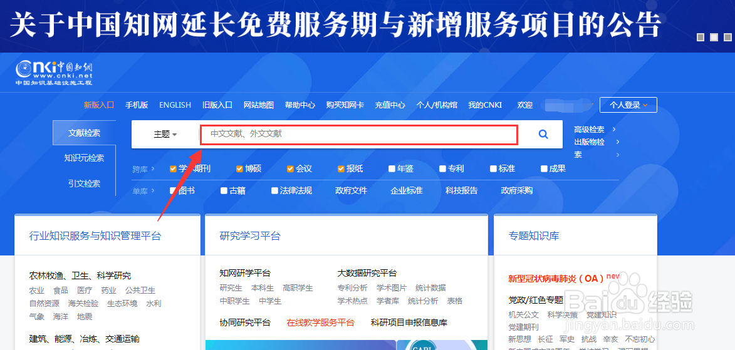Click 机关公文 link
Image resolution: width=735 pixels, height=350 pixels.
(x=524, y=315)
